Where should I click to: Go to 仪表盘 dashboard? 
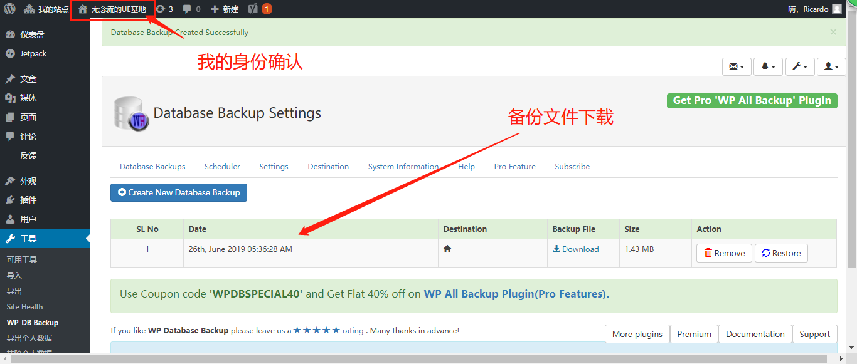(45, 34)
